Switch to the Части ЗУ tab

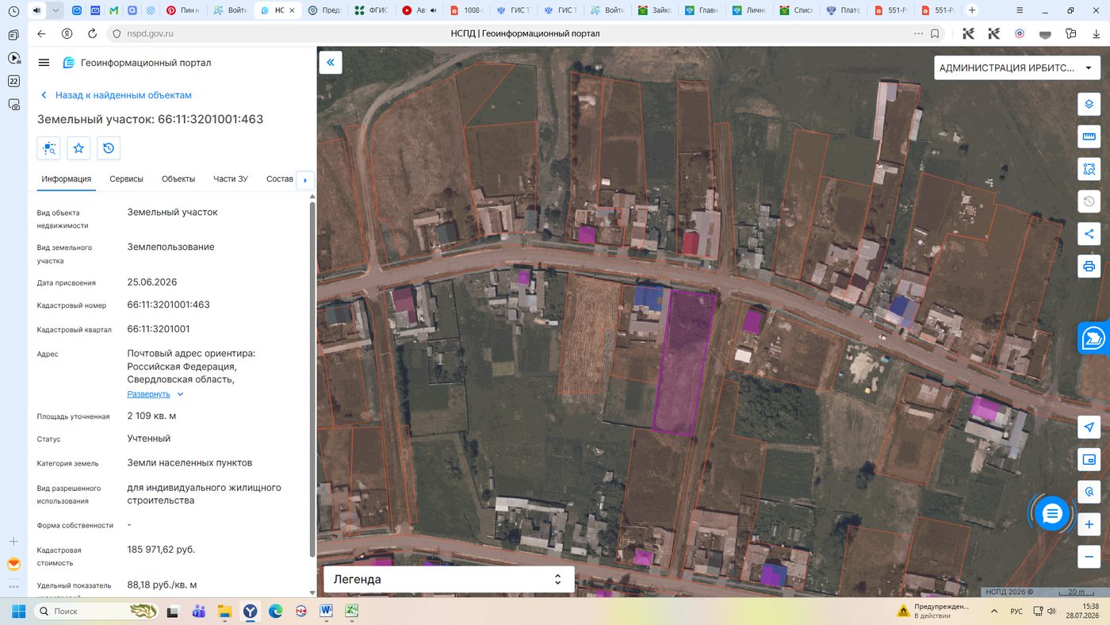[231, 179]
